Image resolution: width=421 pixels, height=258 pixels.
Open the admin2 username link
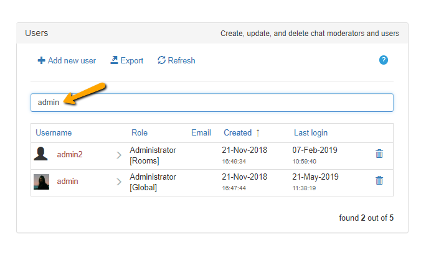click(70, 155)
